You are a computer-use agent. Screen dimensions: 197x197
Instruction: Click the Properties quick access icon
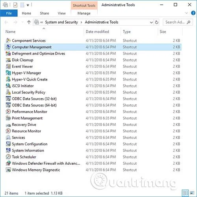click(x=15, y=5)
